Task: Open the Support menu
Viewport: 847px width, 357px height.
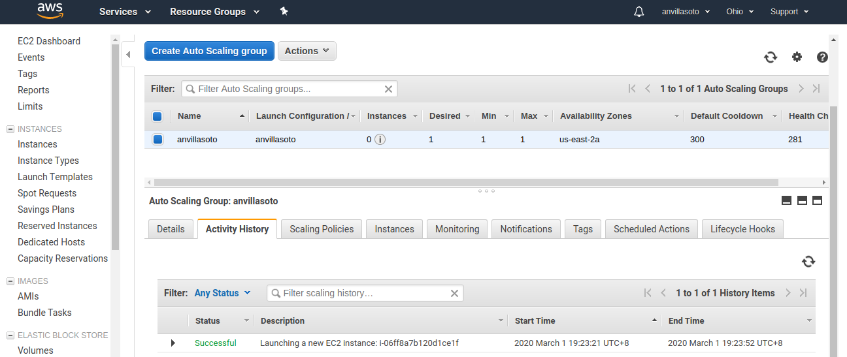Action: tap(789, 12)
